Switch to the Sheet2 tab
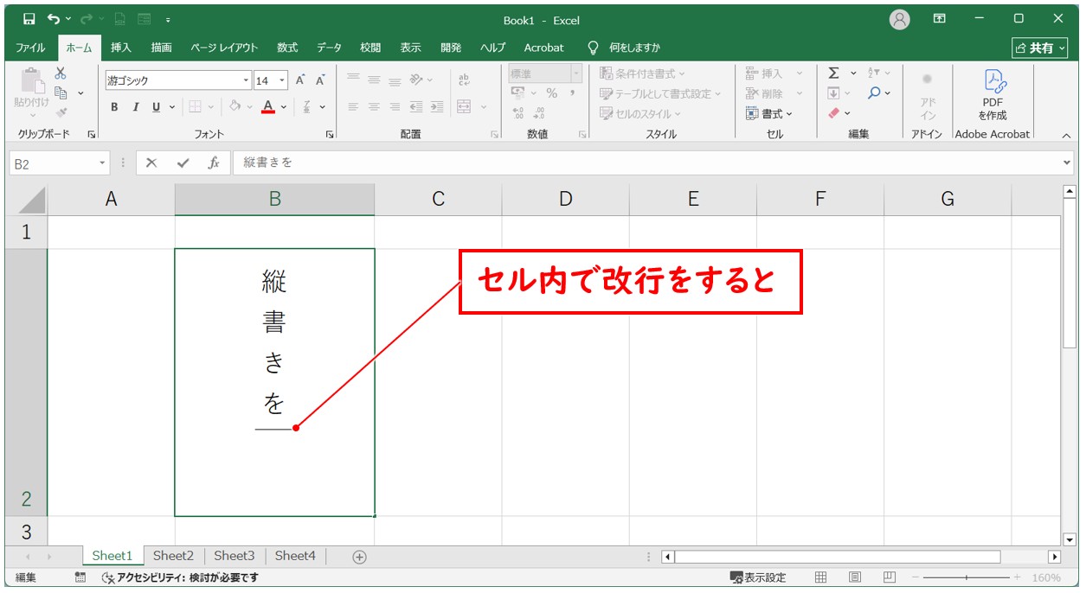The image size is (1086, 593). [173, 556]
